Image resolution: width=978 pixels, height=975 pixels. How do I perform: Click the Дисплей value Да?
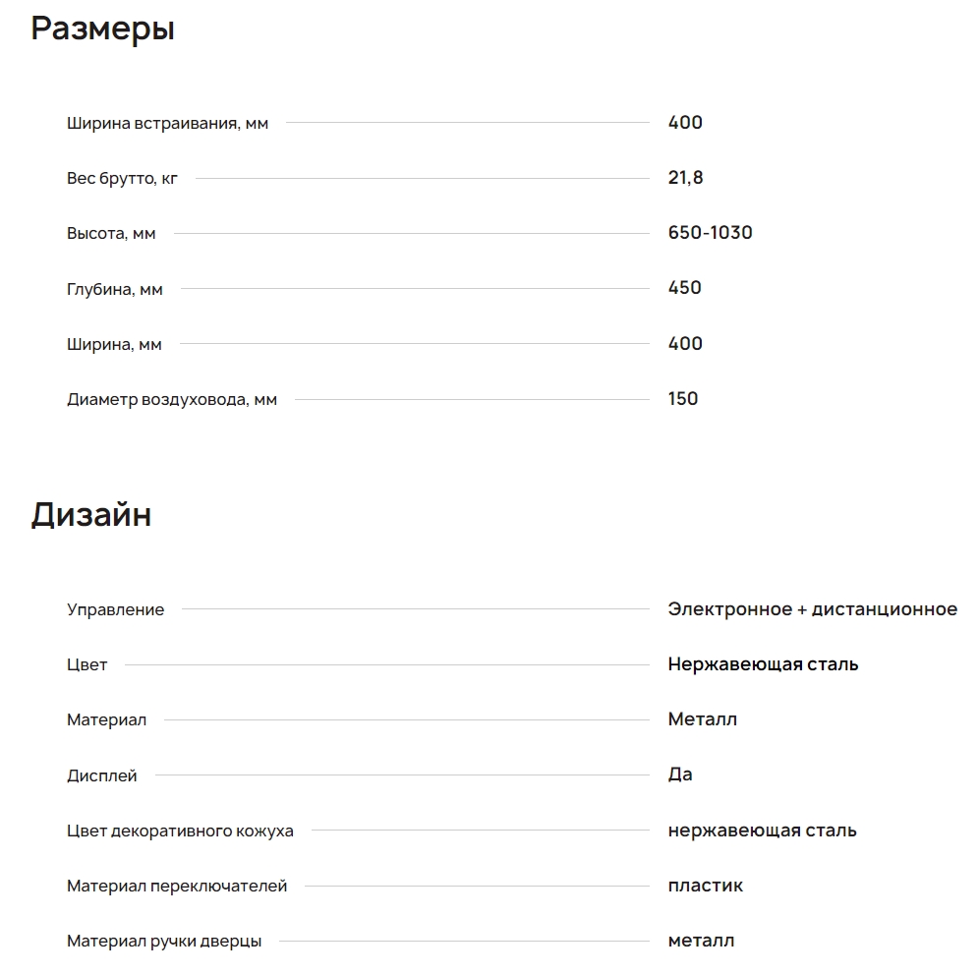pyautogui.click(x=680, y=774)
